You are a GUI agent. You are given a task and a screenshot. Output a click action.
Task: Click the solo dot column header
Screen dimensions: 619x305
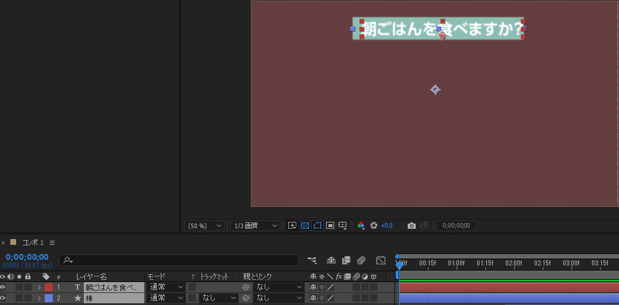(20, 277)
